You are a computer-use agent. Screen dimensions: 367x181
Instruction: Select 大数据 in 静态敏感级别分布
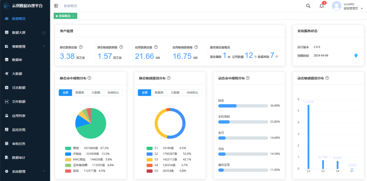(x=175, y=92)
